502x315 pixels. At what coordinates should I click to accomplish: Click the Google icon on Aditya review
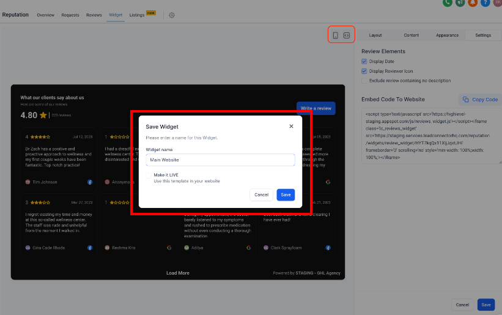(x=249, y=248)
